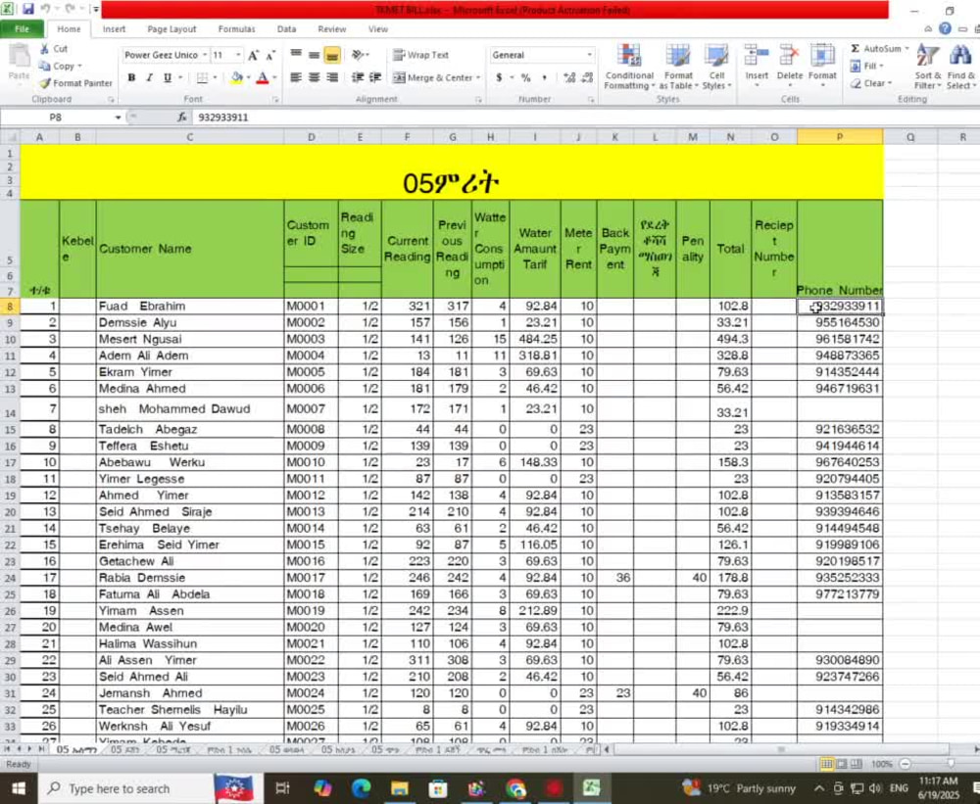980x804 pixels.
Task: Apply Percent Style format
Action: [x=525, y=77]
